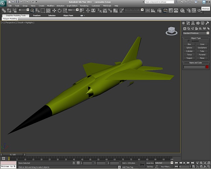The image size is (211, 169).
Task: Click the red object color swatch
Action: pyautogui.click(x=207, y=67)
